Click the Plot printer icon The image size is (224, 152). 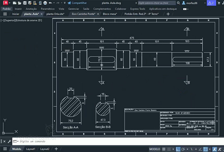pyautogui.click(x=45, y=3)
